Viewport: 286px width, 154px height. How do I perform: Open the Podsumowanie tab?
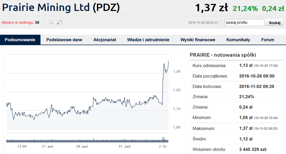click(x=20, y=40)
